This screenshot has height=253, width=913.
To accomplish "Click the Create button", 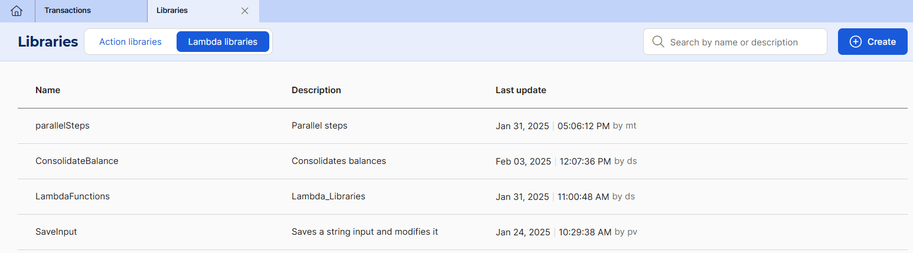I will (x=872, y=42).
